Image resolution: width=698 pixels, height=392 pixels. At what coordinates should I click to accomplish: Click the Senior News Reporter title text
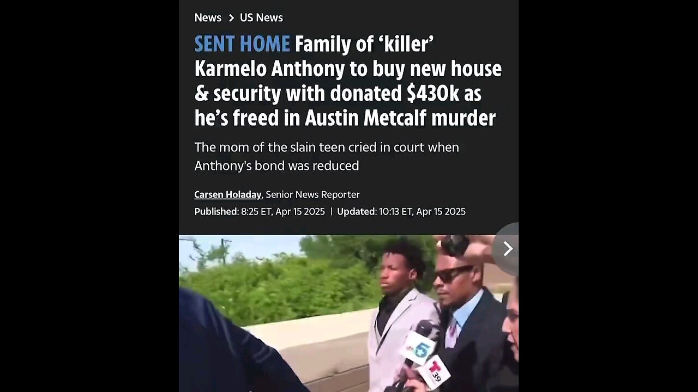312,194
